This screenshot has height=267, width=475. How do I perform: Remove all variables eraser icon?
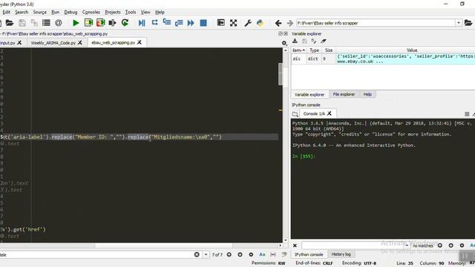(324, 42)
